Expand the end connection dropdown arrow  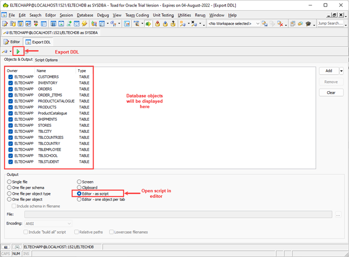coord(200,24)
